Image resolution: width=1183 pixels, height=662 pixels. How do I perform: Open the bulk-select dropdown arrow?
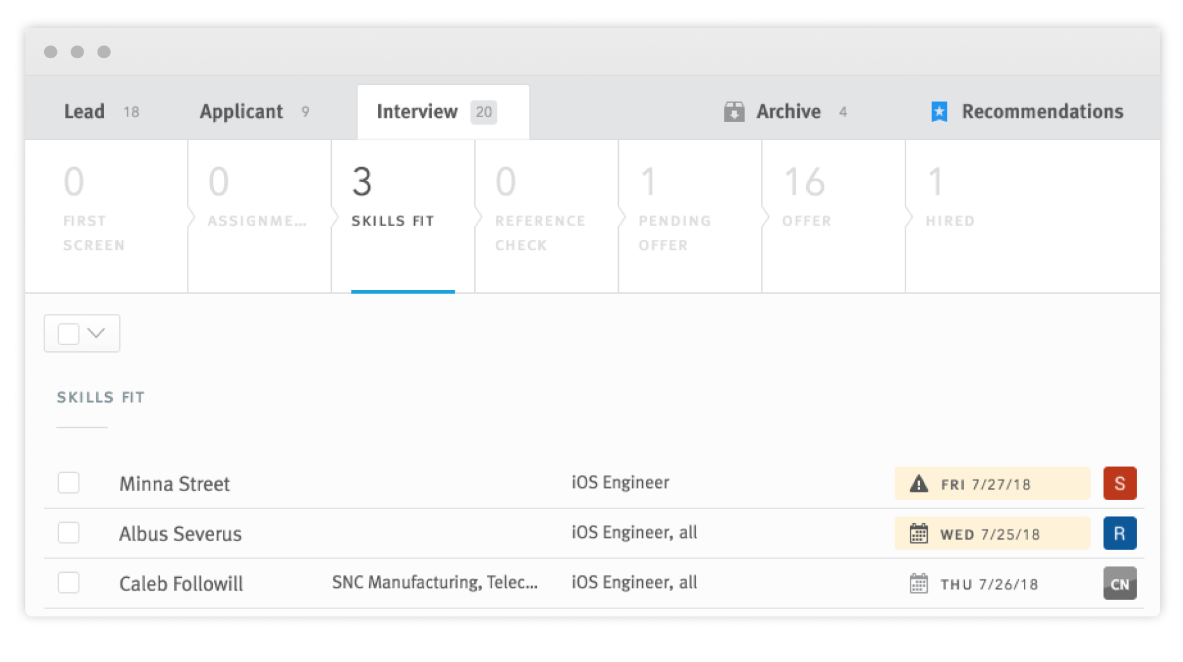97,333
